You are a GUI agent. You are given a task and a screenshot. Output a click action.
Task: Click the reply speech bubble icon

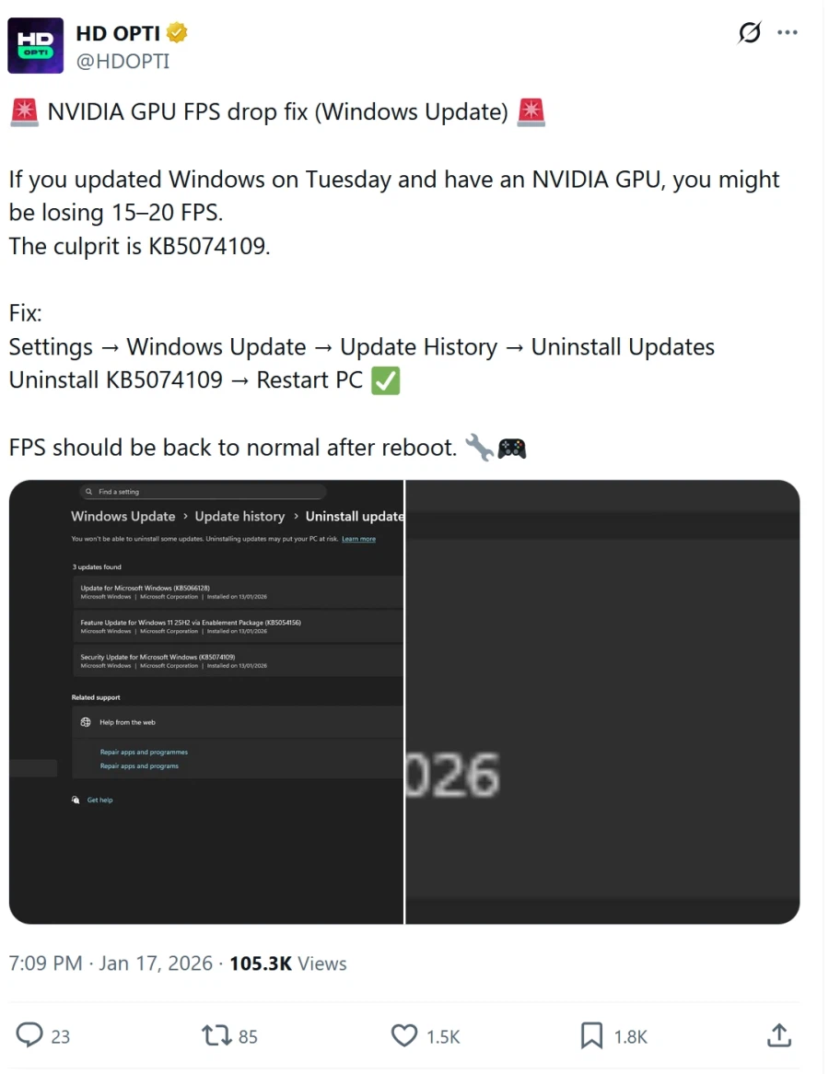pos(29,1035)
